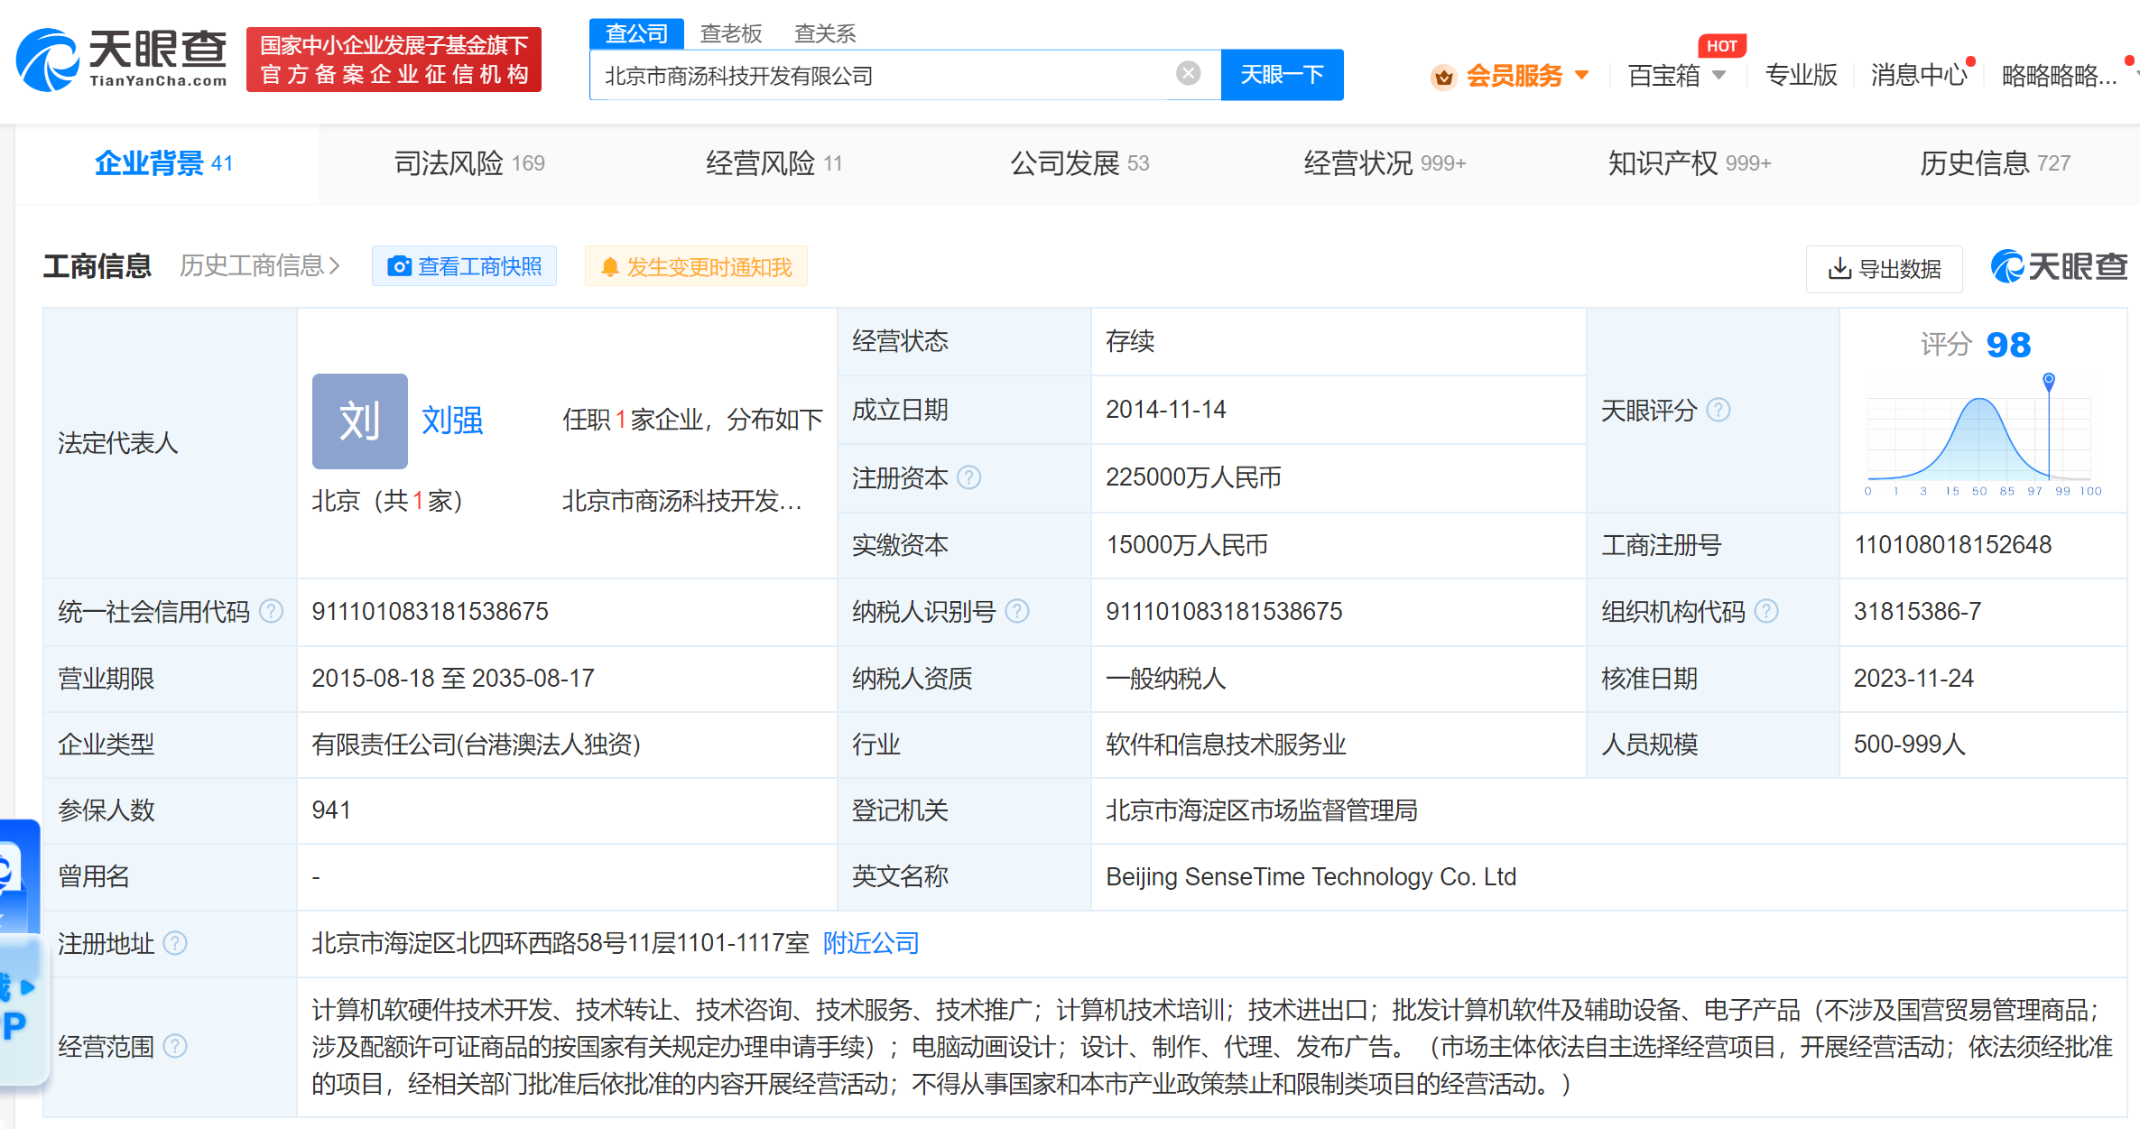Viewport: 2140px width, 1129px height.
Task: Open the 知识产权 tab
Action: (1690, 163)
